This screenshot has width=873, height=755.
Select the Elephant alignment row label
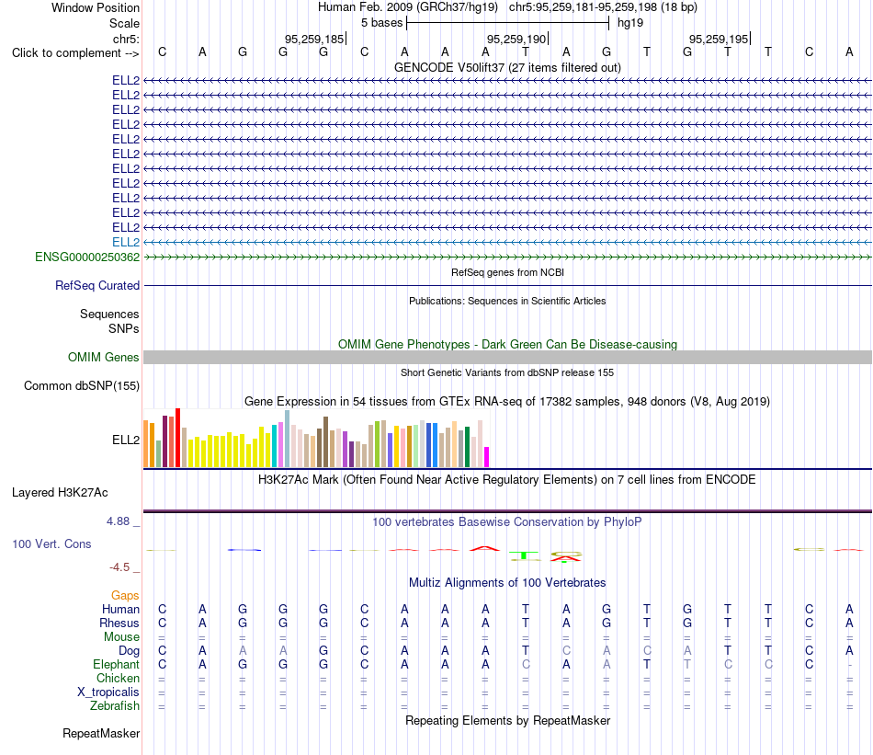pyautogui.click(x=117, y=664)
